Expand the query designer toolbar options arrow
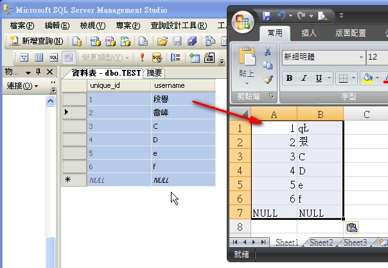This screenshot has height=268, width=388. tap(222, 62)
